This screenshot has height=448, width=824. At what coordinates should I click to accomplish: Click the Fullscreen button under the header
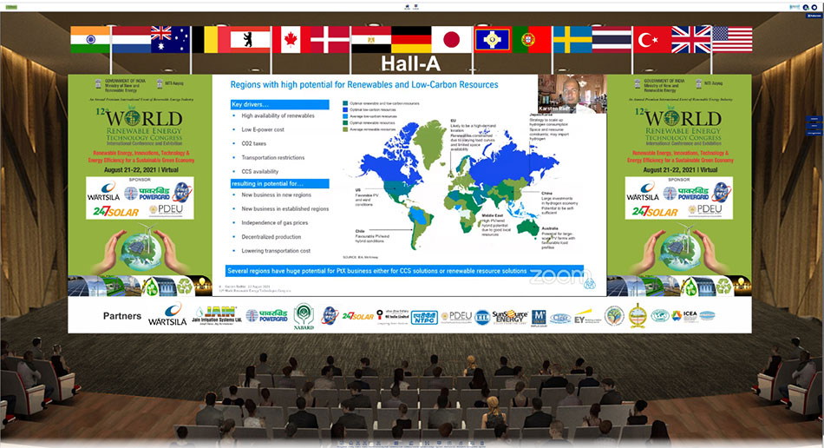point(814,16)
